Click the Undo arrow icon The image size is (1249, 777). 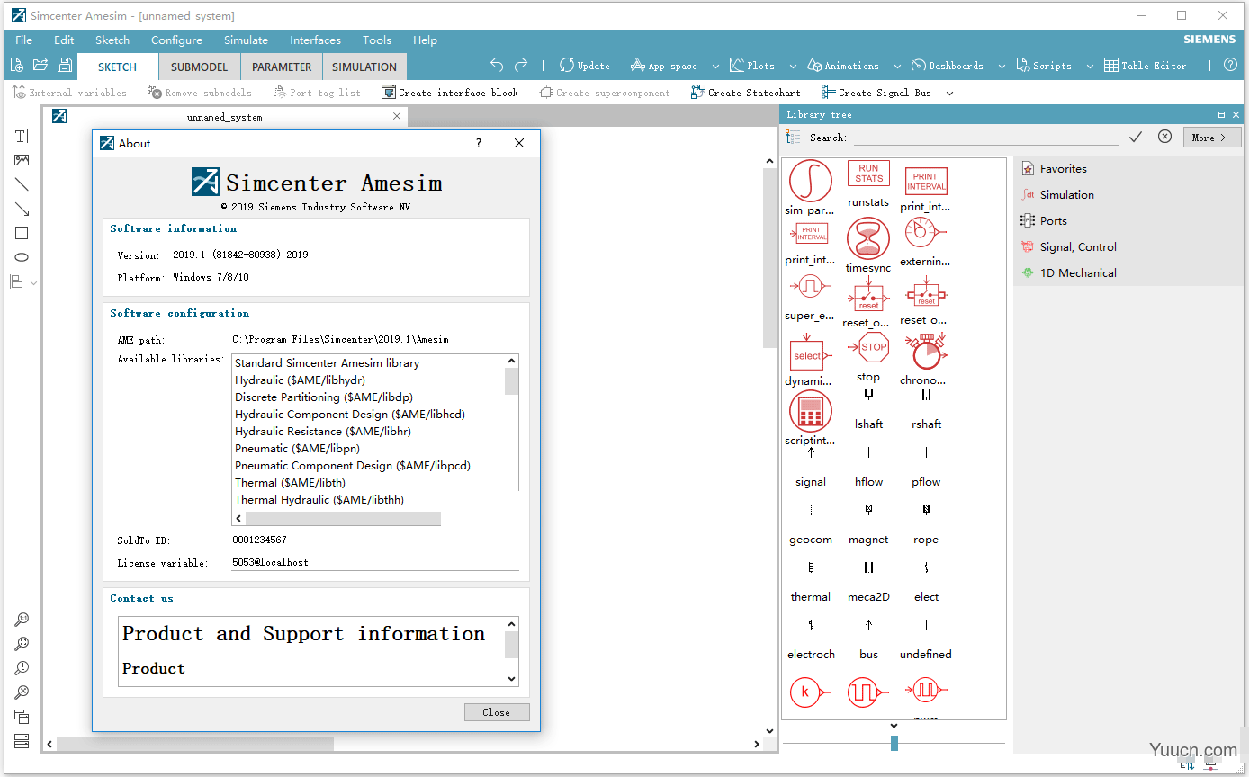point(497,65)
